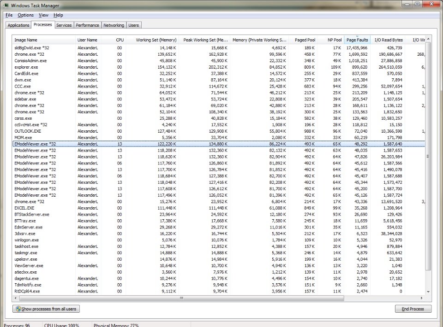Image resolution: width=443 pixels, height=327 pixels.
Task: Select the MOM.exe process
Action: [x=219, y=138]
